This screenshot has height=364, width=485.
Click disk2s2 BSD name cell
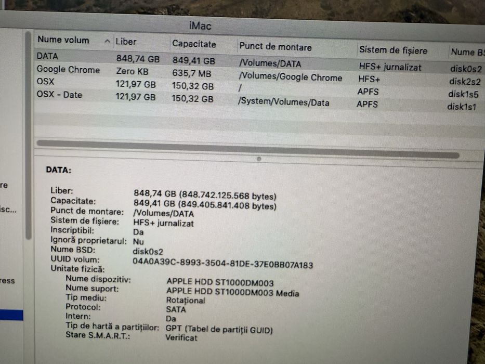[465, 82]
